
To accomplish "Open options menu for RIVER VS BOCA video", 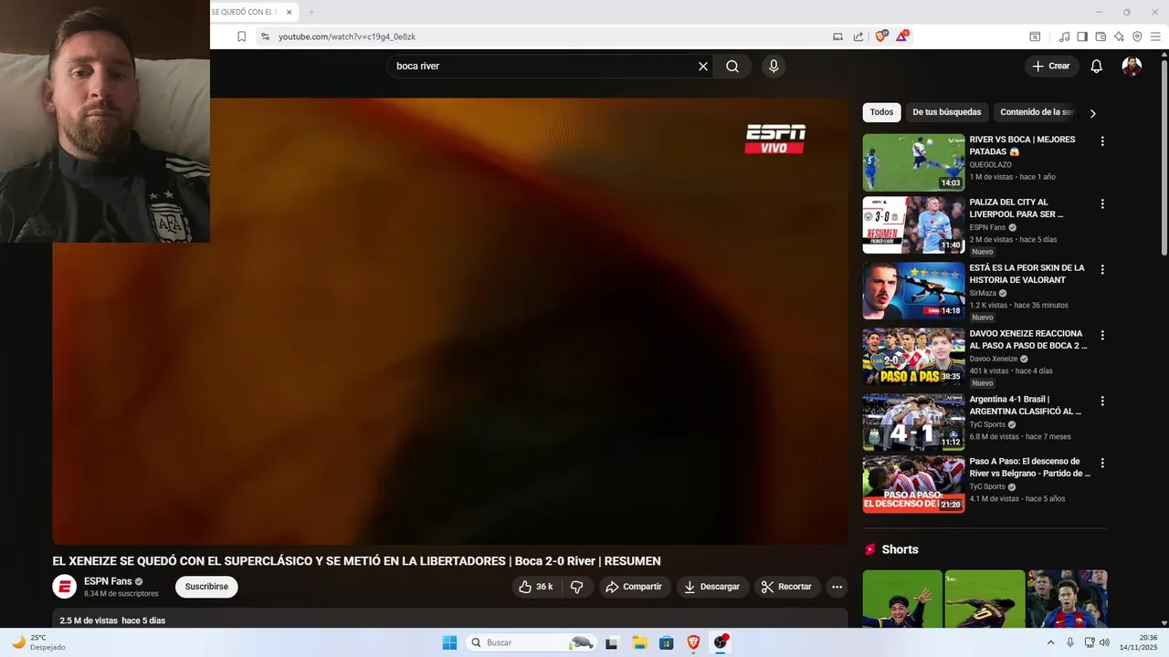I will [1102, 141].
